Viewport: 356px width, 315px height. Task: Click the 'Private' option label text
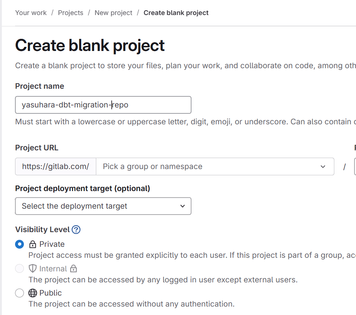[52, 244]
